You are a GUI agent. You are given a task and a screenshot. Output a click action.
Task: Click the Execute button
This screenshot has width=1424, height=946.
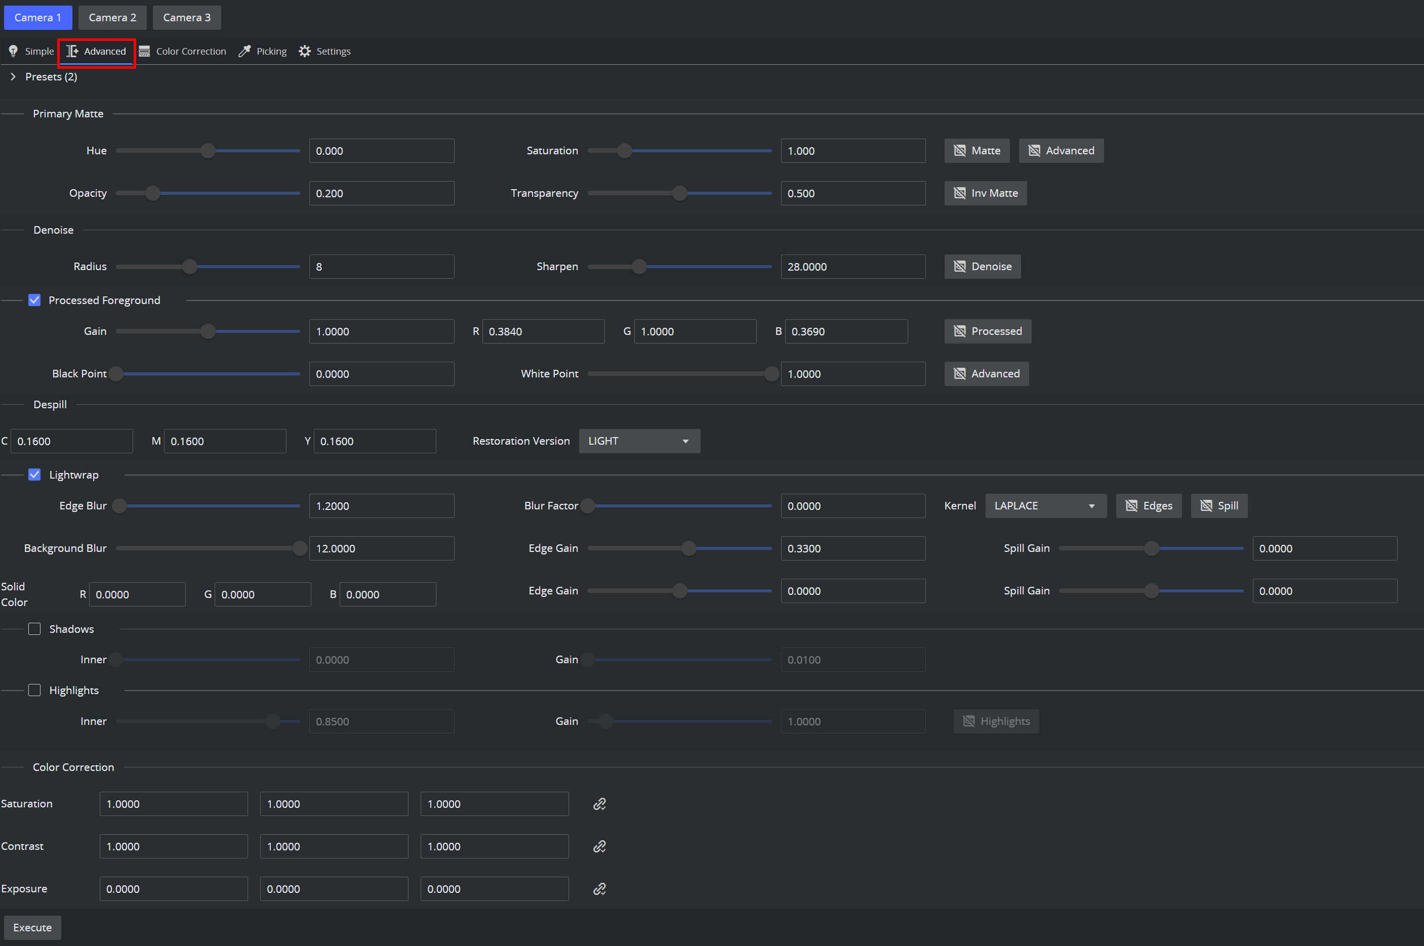32,927
